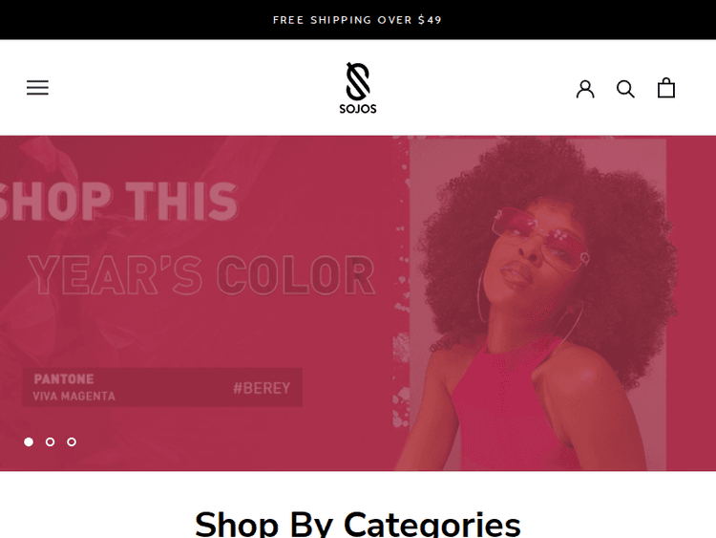Select the third slideshow dot

72,441
